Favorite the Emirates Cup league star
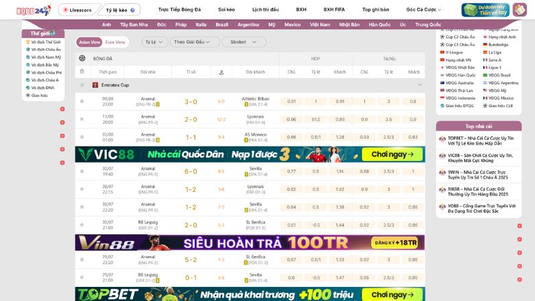This screenshot has height=301, width=535. 82,85
